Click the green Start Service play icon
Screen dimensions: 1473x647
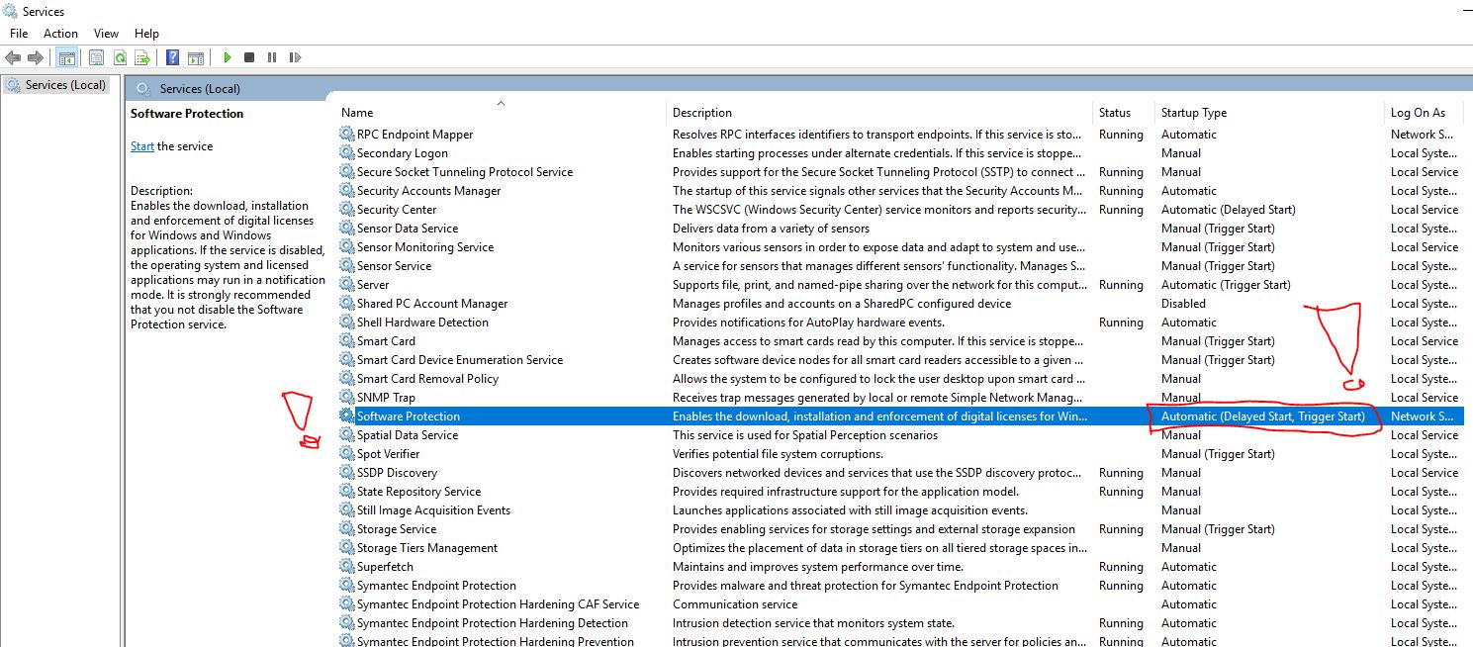pos(227,58)
